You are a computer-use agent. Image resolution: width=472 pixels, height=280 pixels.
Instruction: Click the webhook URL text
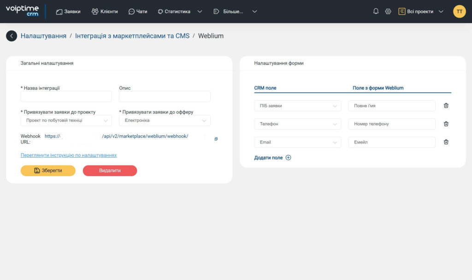(117, 136)
